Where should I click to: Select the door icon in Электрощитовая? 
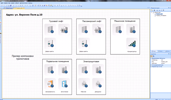(x=98, y=70)
